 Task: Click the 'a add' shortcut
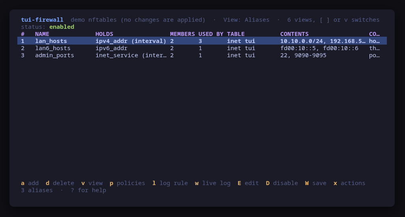coord(30,183)
